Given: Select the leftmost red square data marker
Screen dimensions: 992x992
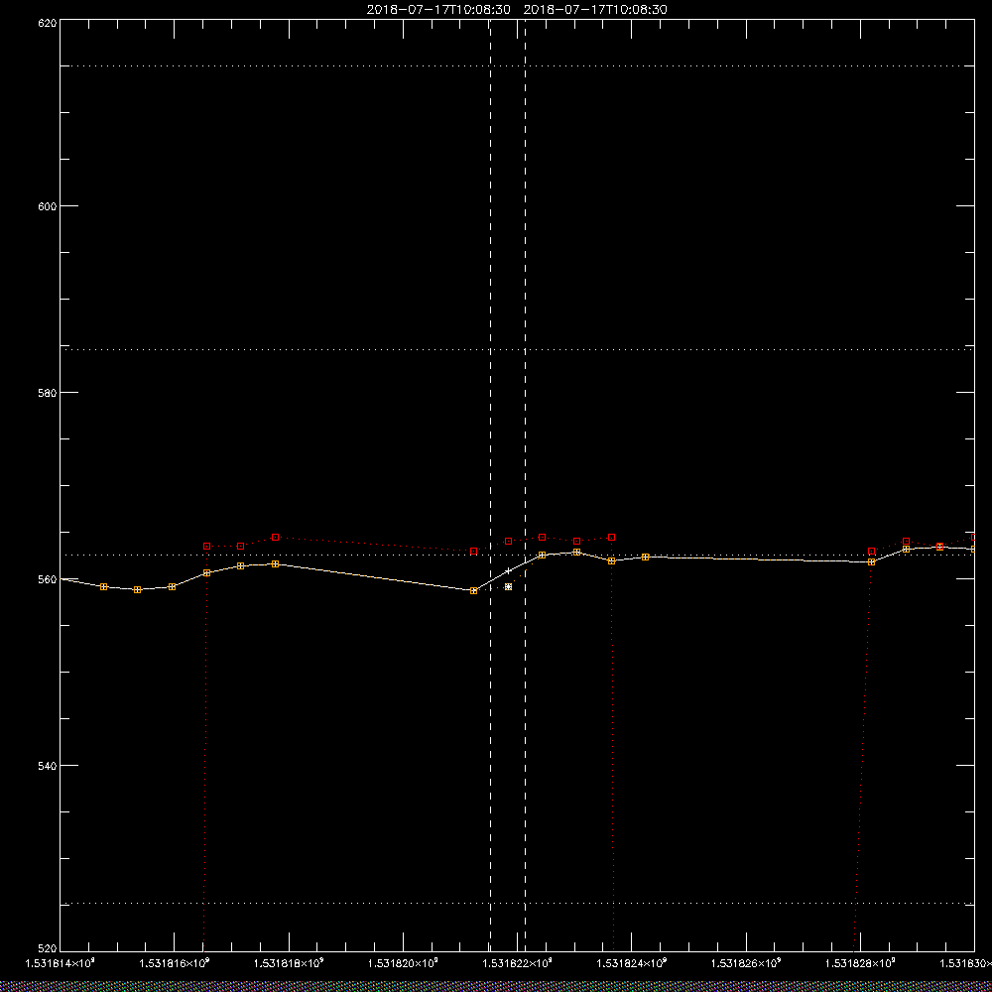Looking at the screenshot, I should tap(206, 546).
